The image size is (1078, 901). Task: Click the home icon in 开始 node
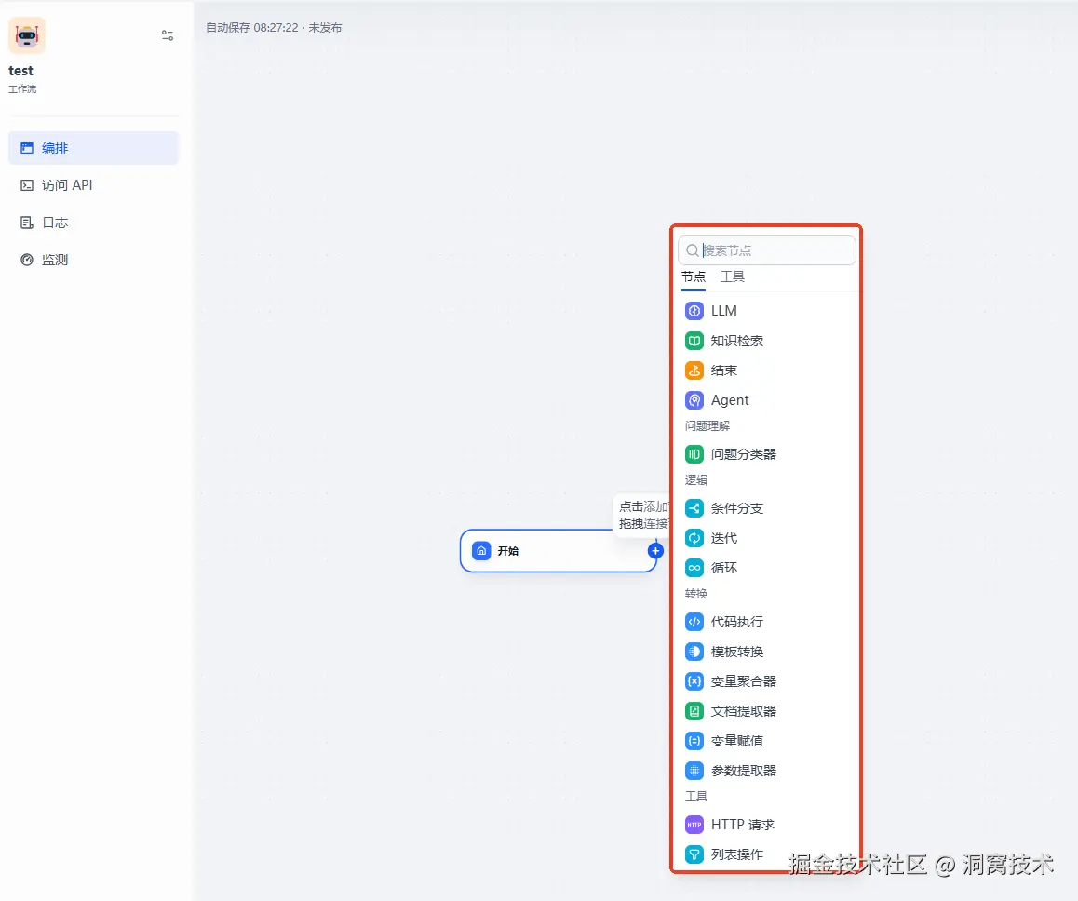tap(481, 550)
